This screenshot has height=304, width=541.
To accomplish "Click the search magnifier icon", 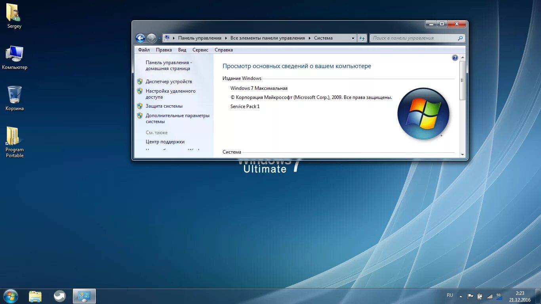I will click(460, 38).
